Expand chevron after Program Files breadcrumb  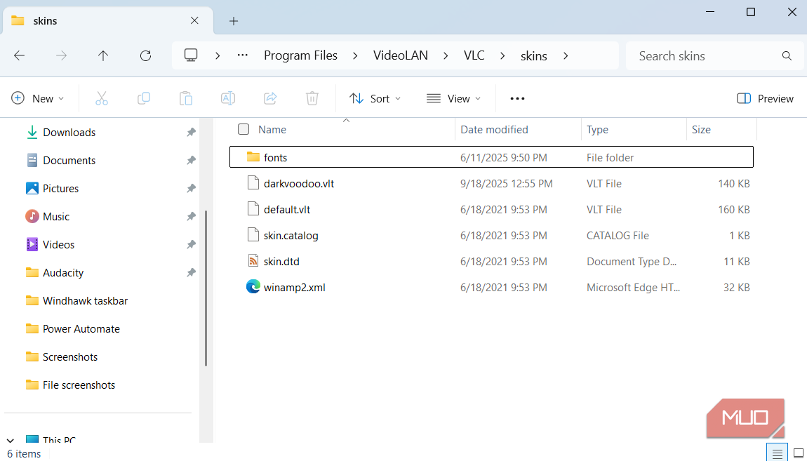coord(355,55)
